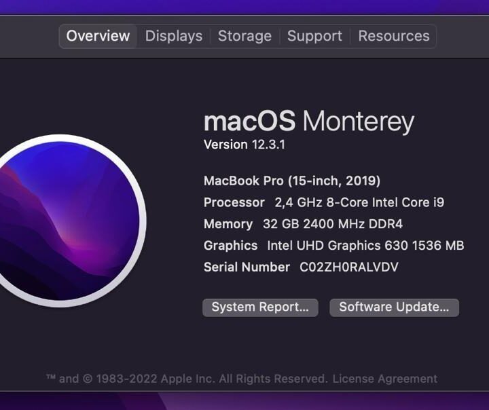Show the Resources tab
The width and height of the screenshot is (489, 410).
pos(394,36)
